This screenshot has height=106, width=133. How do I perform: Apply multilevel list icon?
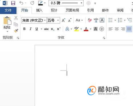coord(130,20)
